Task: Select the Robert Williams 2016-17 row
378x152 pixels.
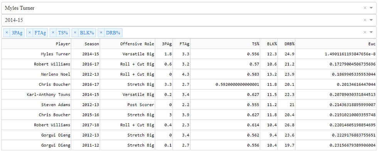Action: coord(189,64)
